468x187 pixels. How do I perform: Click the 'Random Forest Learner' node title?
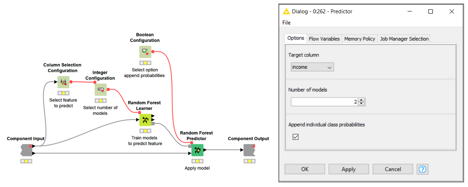pyautogui.click(x=144, y=106)
